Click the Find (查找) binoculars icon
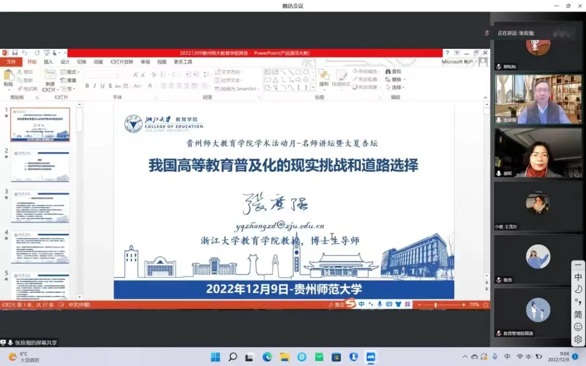Screen dimensions: 586x366 (x=388, y=72)
